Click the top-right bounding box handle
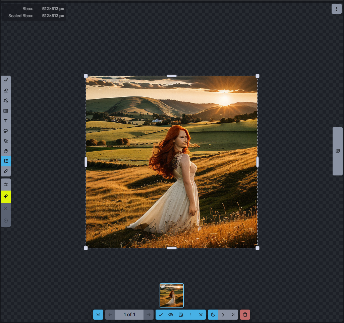This screenshot has width=344, height=323. tap(257, 76)
